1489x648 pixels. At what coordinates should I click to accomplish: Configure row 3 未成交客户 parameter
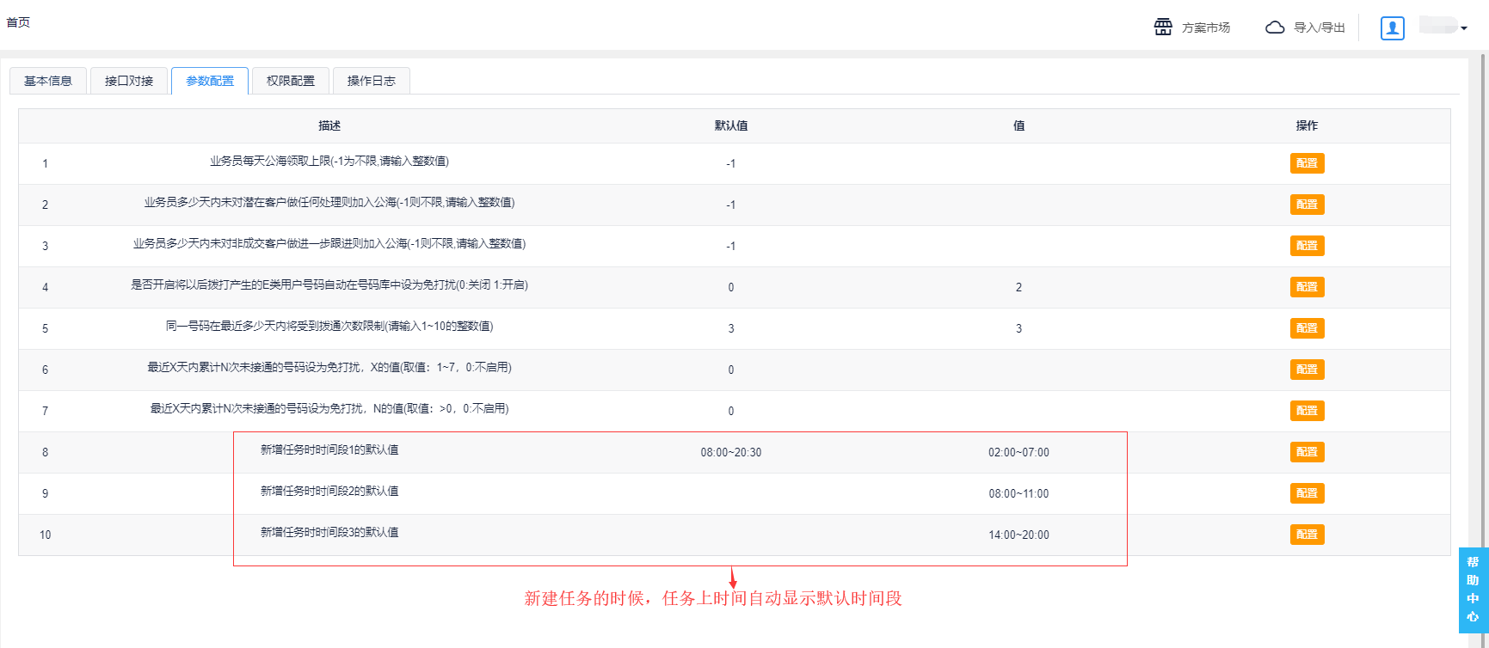click(1307, 246)
